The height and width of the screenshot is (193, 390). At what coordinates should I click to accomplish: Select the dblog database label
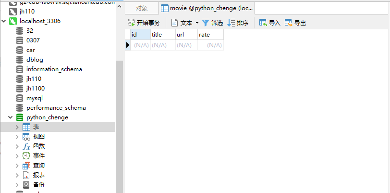click(35, 60)
